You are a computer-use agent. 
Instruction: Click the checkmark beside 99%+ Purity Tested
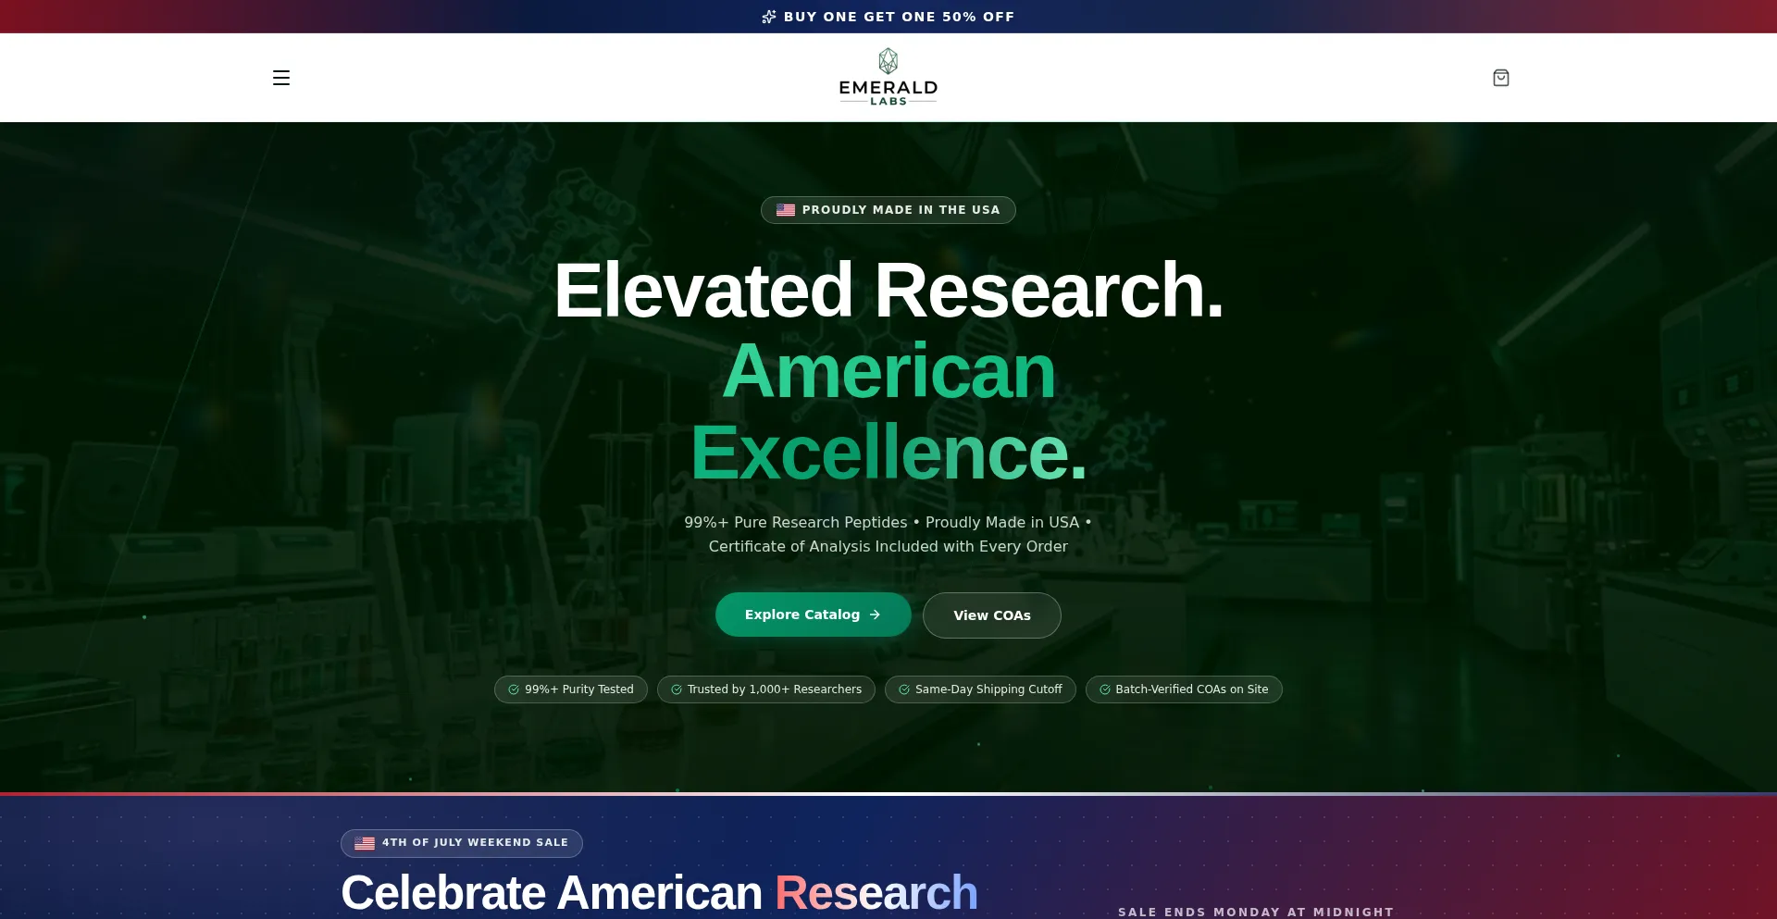click(x=514, y=689)
